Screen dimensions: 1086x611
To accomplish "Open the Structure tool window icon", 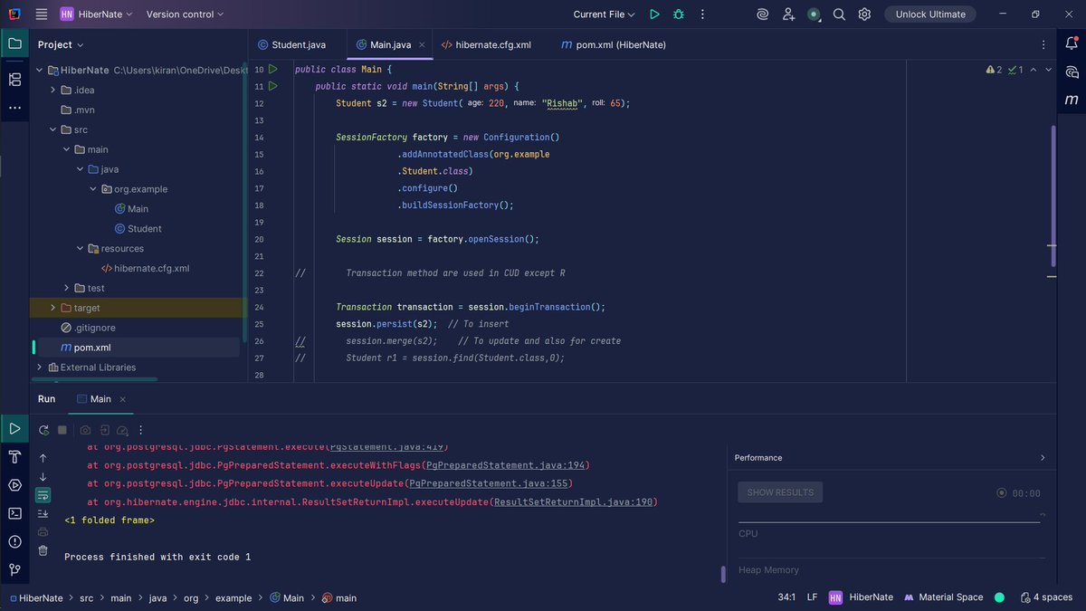I will pos(14,80).
